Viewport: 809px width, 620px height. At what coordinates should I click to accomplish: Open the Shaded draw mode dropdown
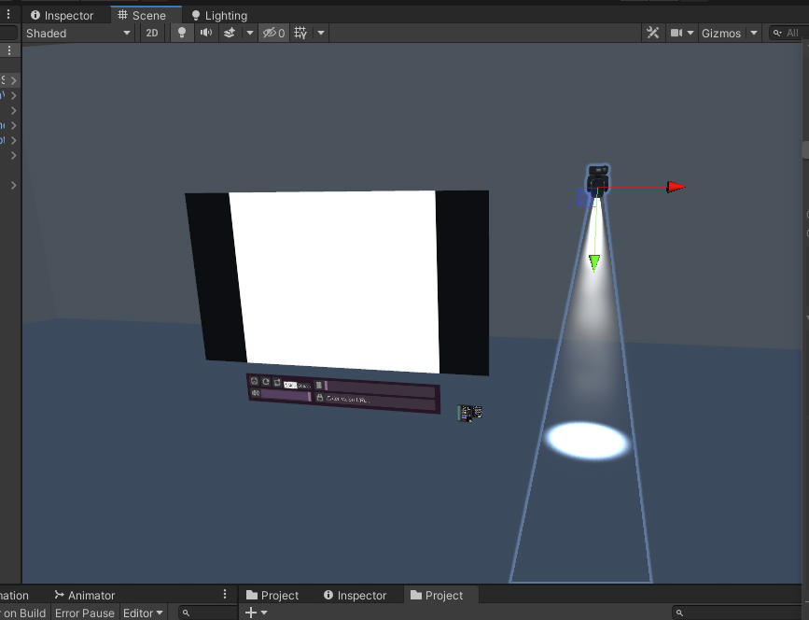click(78, 33)
